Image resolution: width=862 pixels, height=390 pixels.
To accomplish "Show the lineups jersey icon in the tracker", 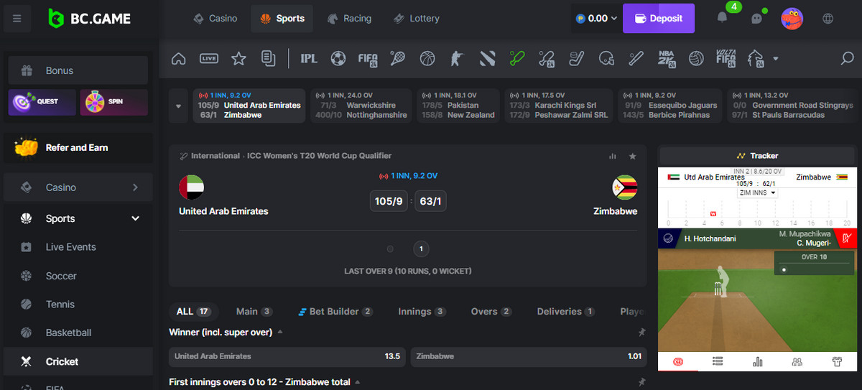I will 836,361.
